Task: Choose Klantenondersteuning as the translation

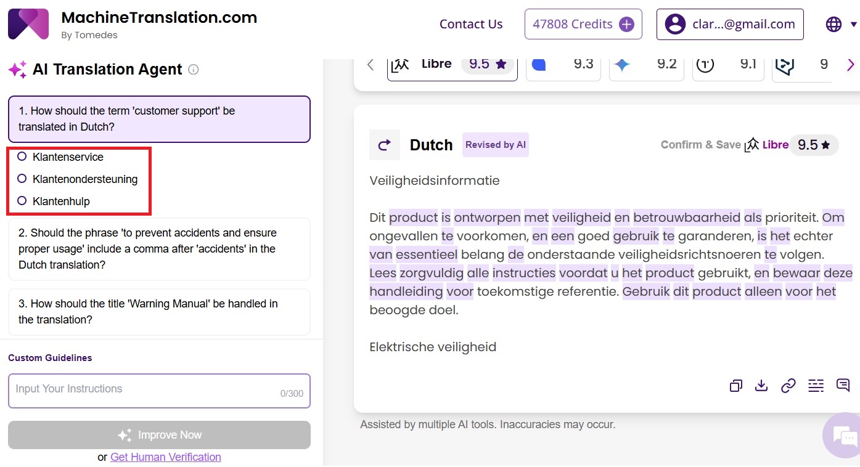Action: [22, 179]
